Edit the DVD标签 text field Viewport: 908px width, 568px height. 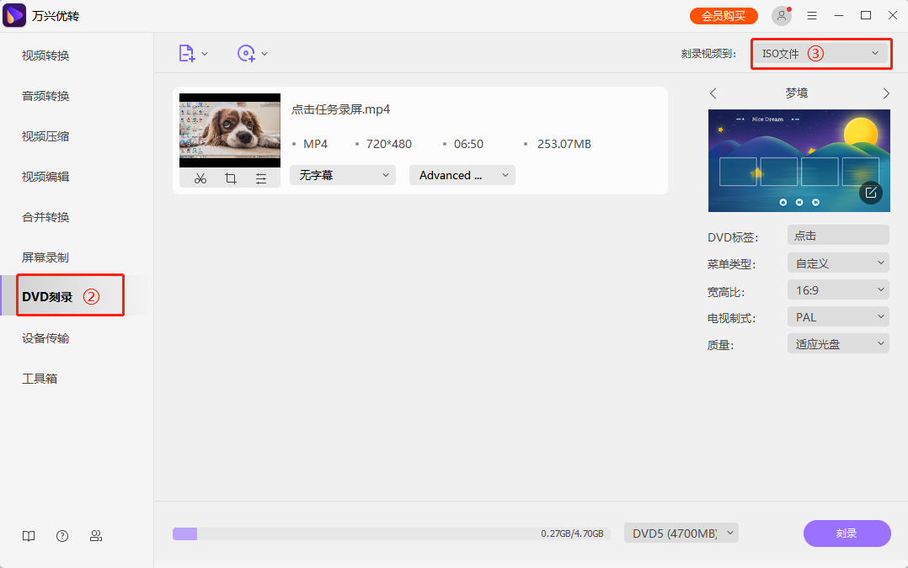point(837,235)
